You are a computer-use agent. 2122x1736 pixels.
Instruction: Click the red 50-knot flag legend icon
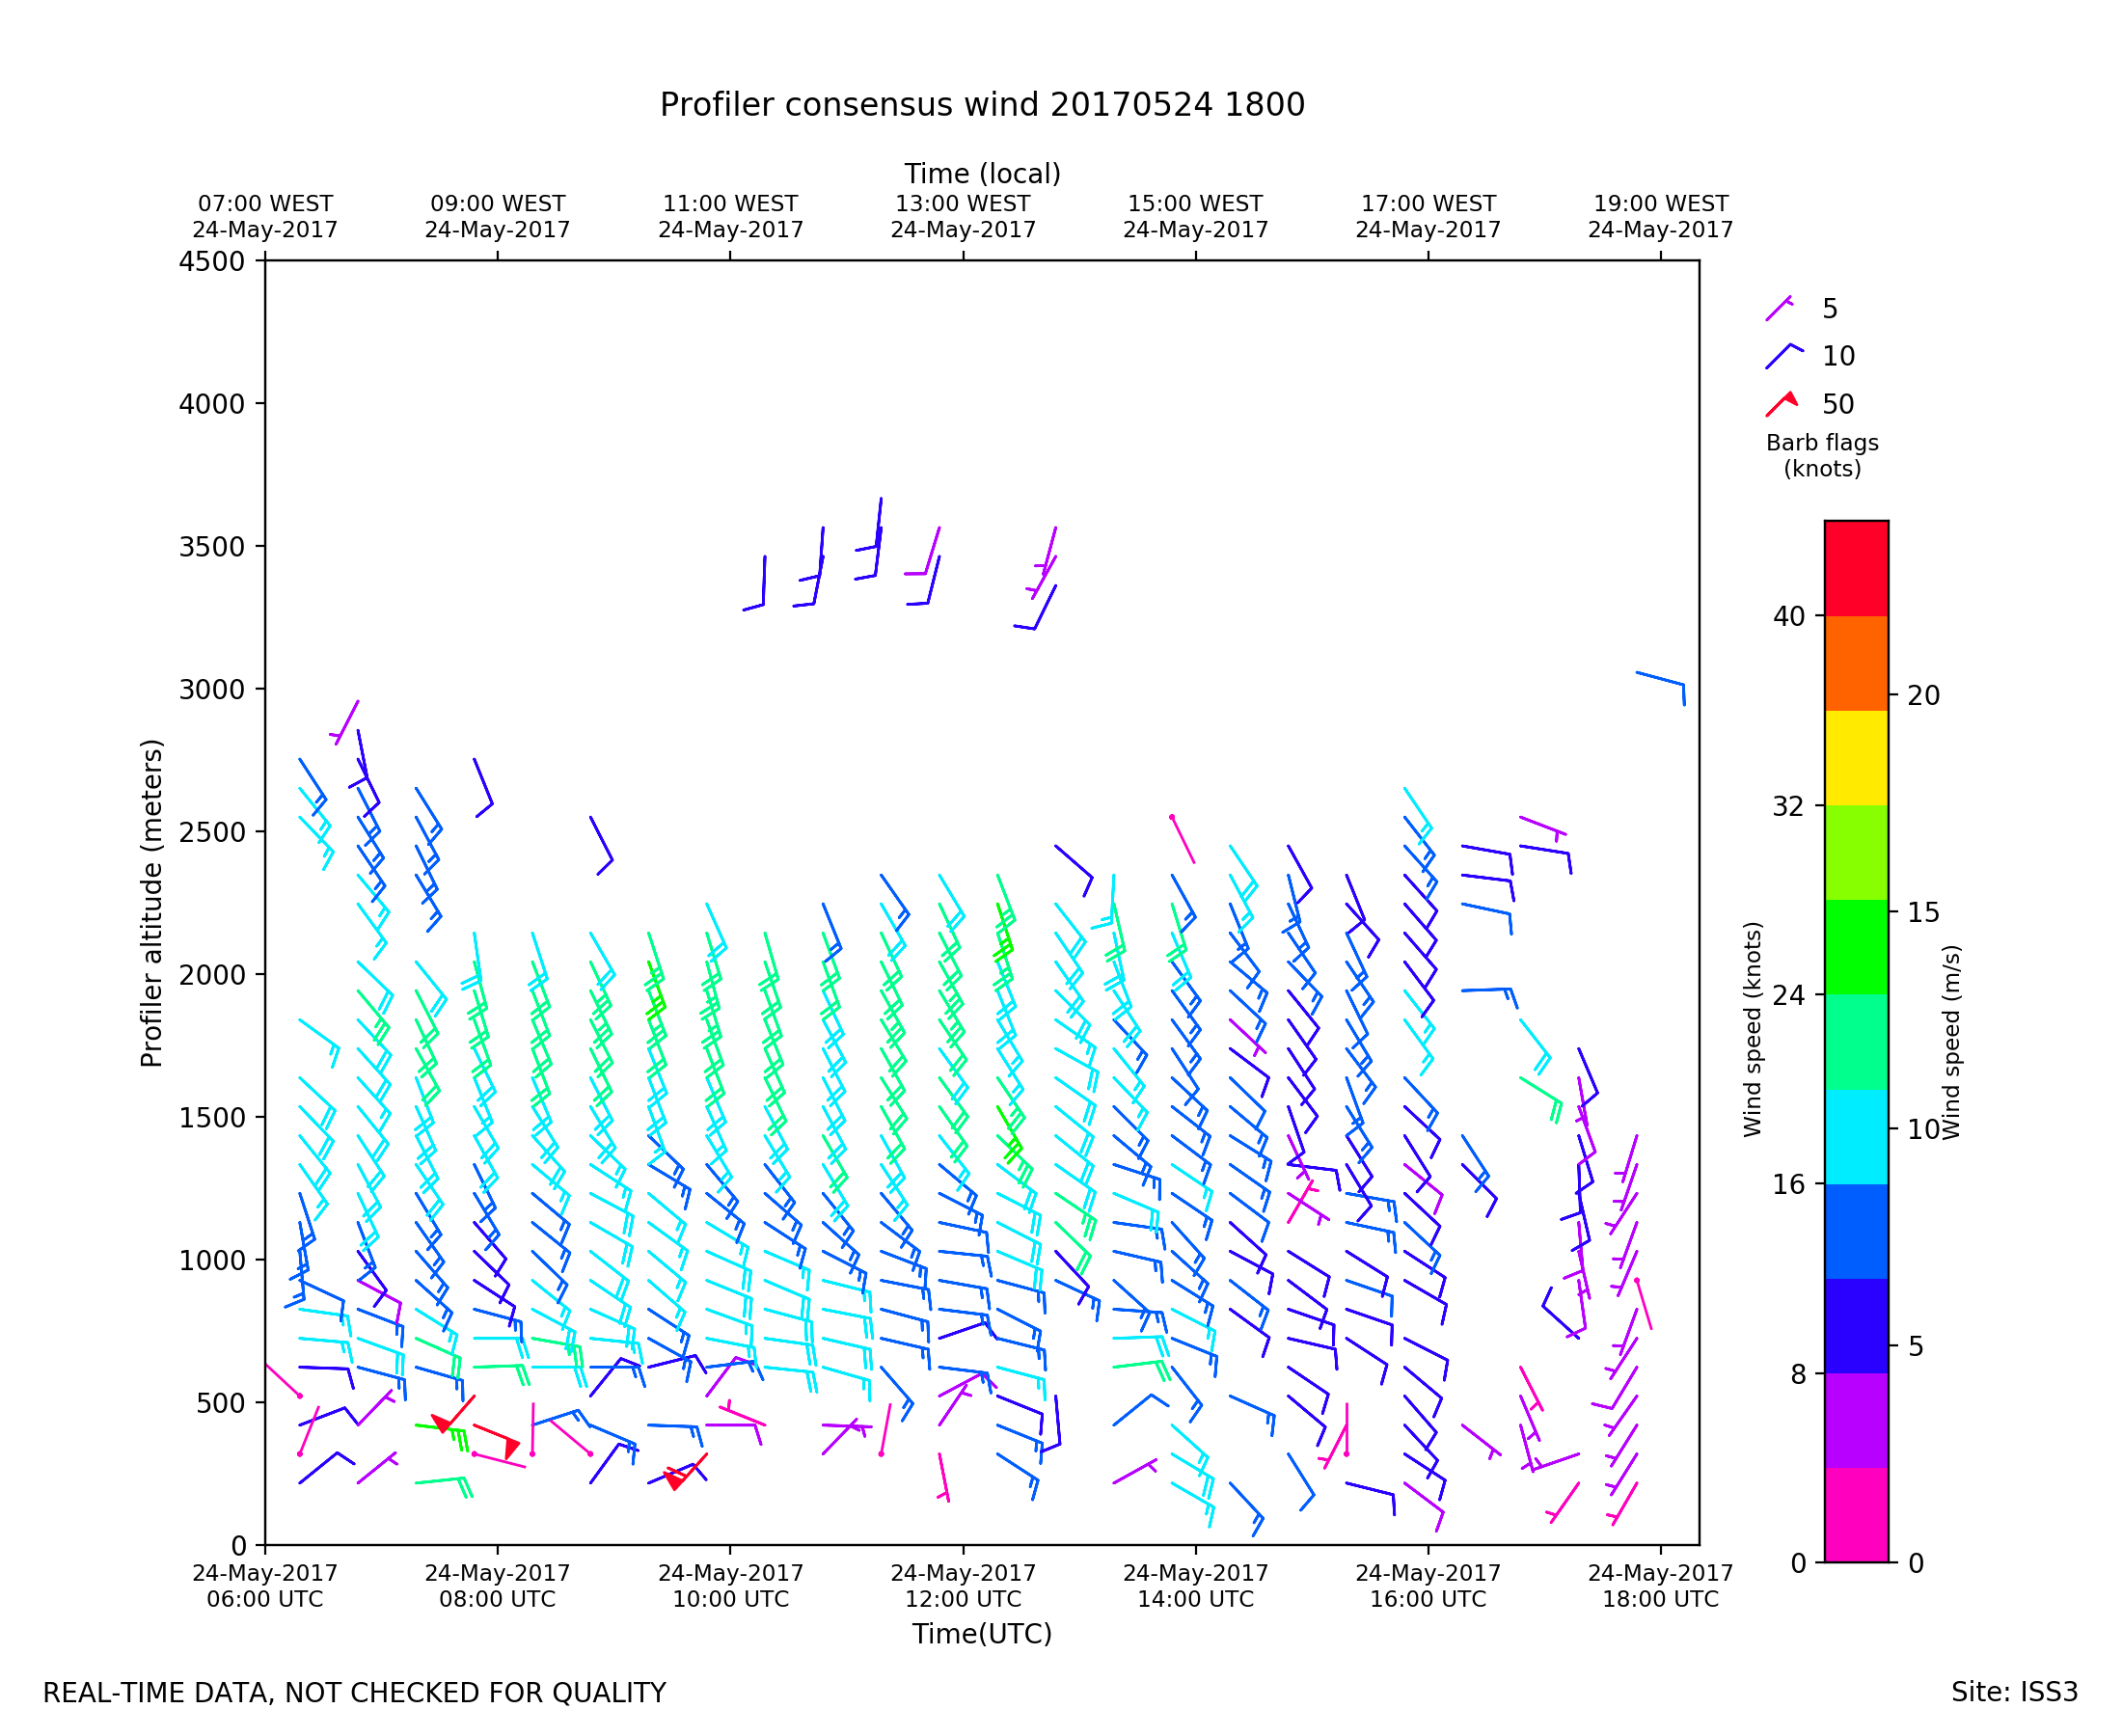tap(1782, 404)
